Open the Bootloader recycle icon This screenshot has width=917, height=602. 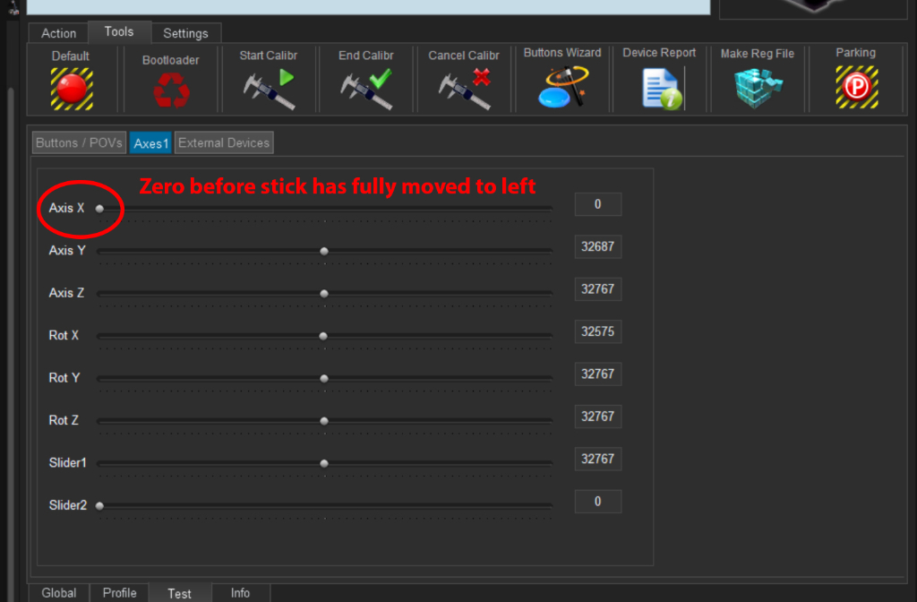(171, 90)
